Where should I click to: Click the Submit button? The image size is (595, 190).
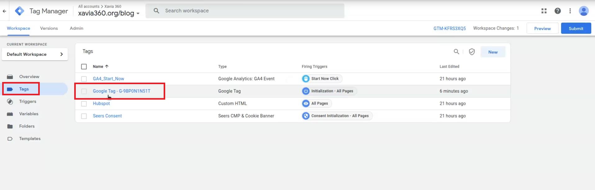click(576, 28)
